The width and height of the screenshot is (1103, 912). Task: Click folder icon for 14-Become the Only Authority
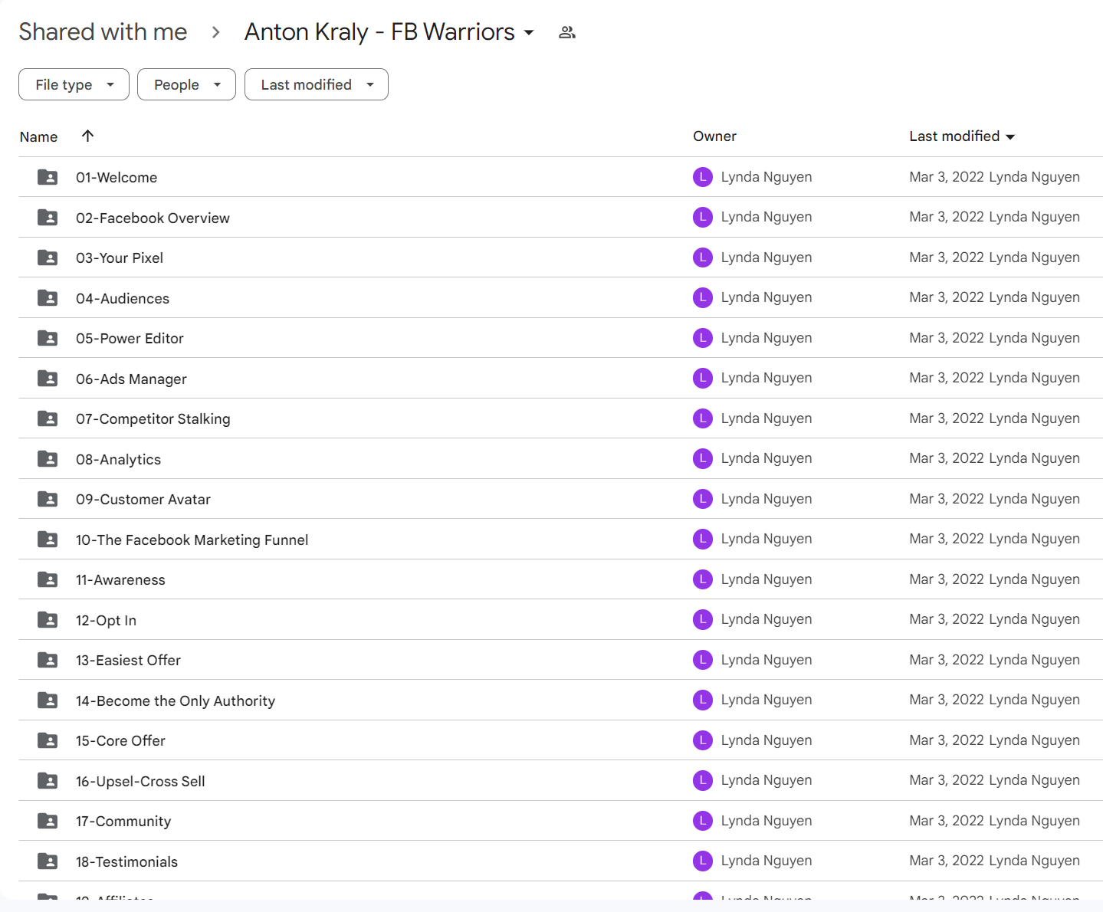tap(48, 700)
